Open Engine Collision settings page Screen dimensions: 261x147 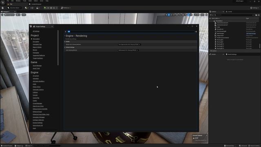(35, 92)
